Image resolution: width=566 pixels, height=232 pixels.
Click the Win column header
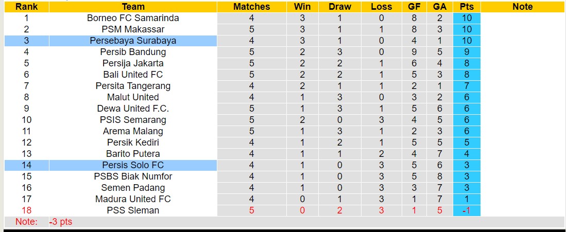click(302, 7)
